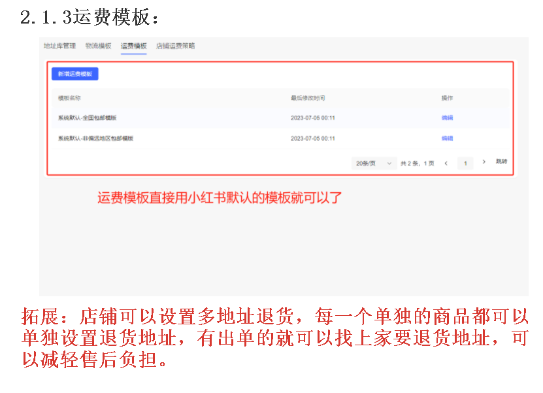Click the previous page arrow

[x=446, y=163]
